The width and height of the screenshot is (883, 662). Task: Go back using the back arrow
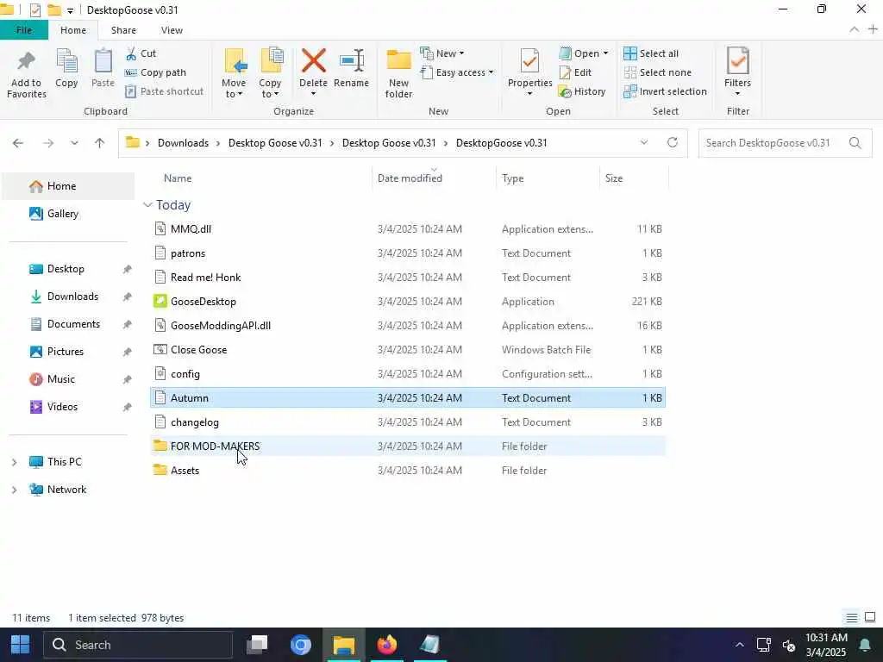pos(18,143)
